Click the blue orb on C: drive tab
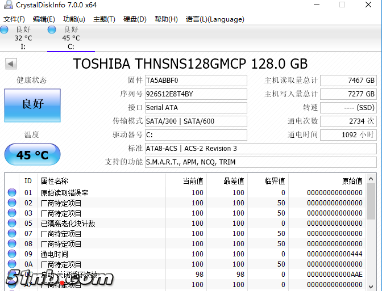This screenshot has width=382, height=291. point(52,29)
